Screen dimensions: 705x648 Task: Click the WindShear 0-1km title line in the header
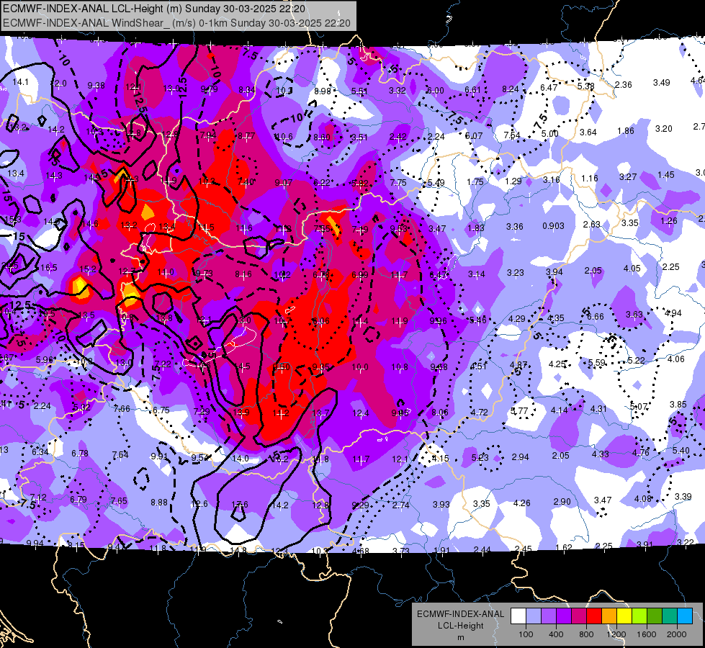pyautogui.click(x=176, y=23)
